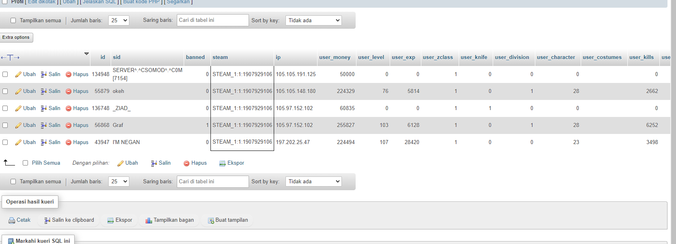Check the Pilih Semua checkbox
676x244 pixels.
click(26, 163)
